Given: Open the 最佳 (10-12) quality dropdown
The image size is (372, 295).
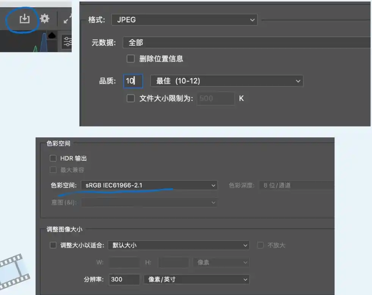Looking at the screenshot, I should [226, 81].
